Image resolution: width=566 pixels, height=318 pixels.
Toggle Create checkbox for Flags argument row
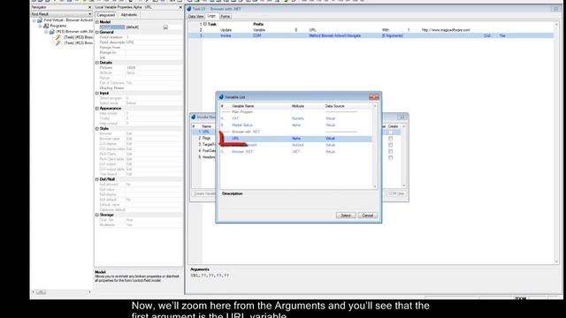pyautogui.click(x=391, y=139)
